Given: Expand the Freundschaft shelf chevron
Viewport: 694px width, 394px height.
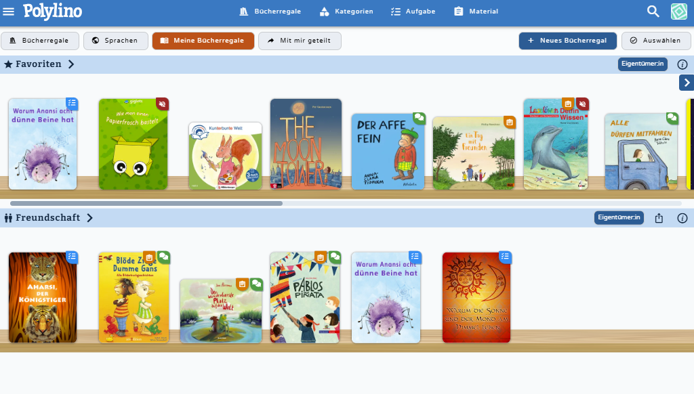Looking at the screenshot, I should coord(90,218).
